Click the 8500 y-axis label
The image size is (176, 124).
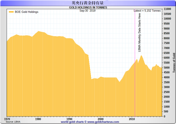(x=167, y=34)
